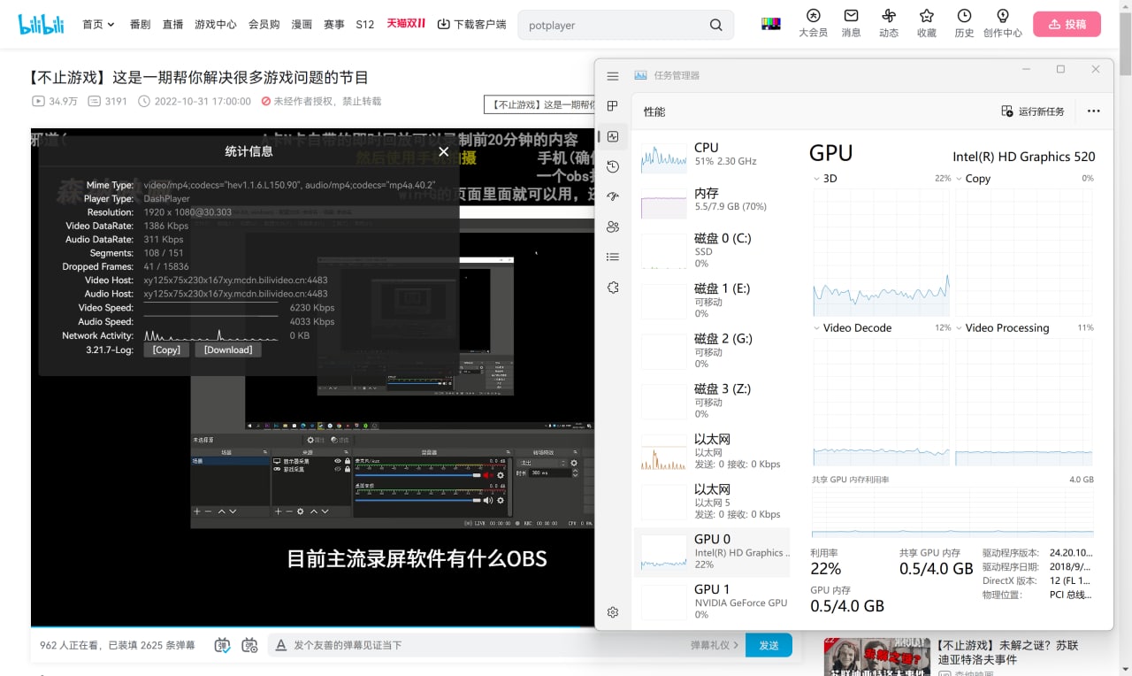Open App history in Task Manager sidebar
Screen dimensions: 1132x676
pos(613,166)
